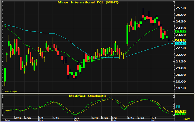
Task: Click the 21.00 price axis label
Action: 181,68
